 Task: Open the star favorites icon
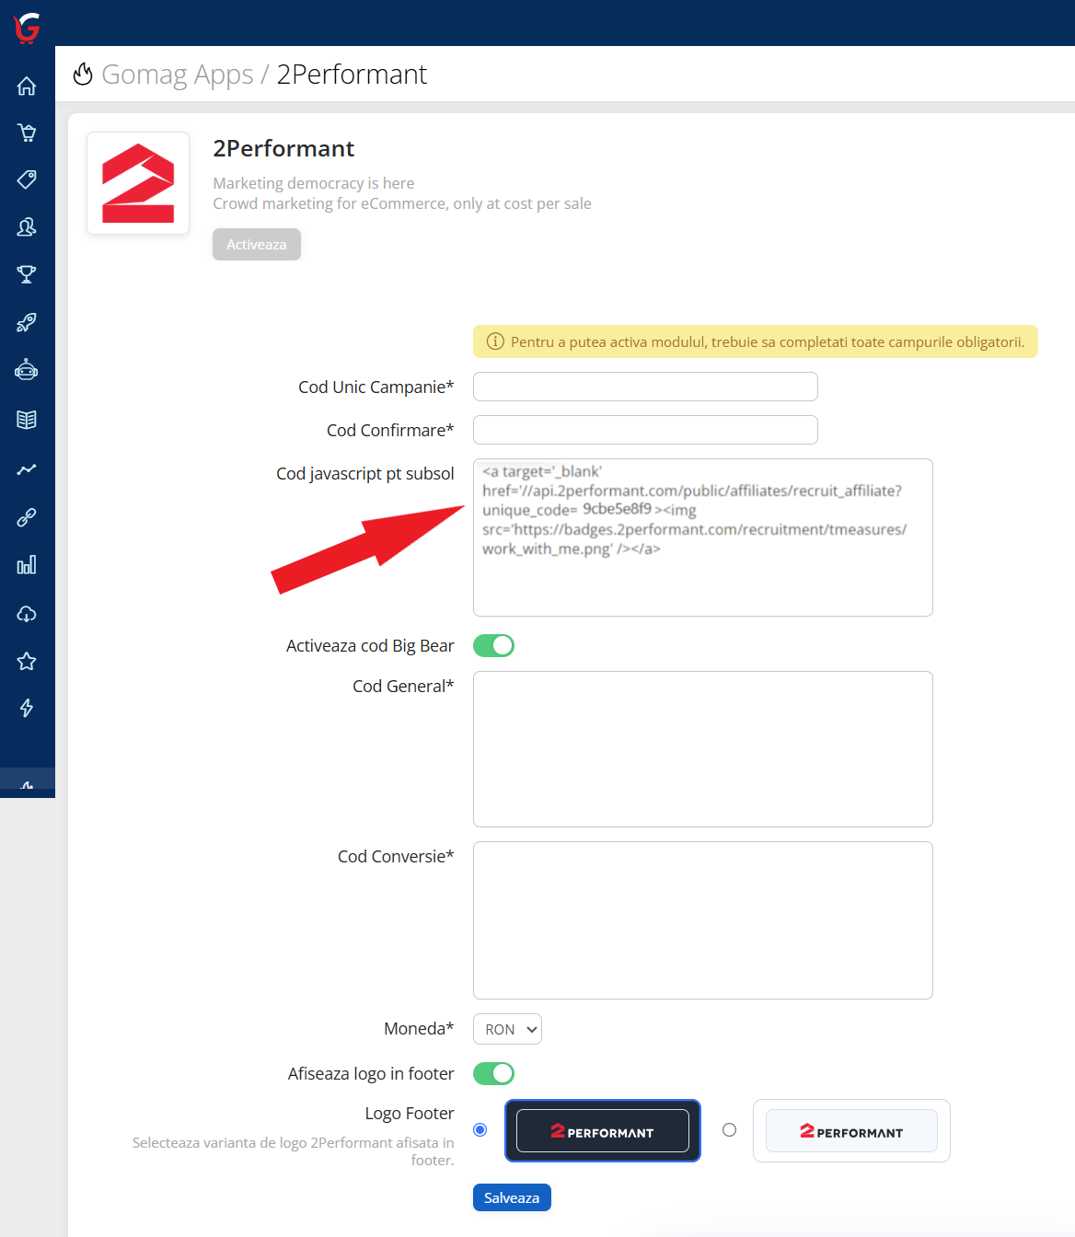[x=27, y=661]
